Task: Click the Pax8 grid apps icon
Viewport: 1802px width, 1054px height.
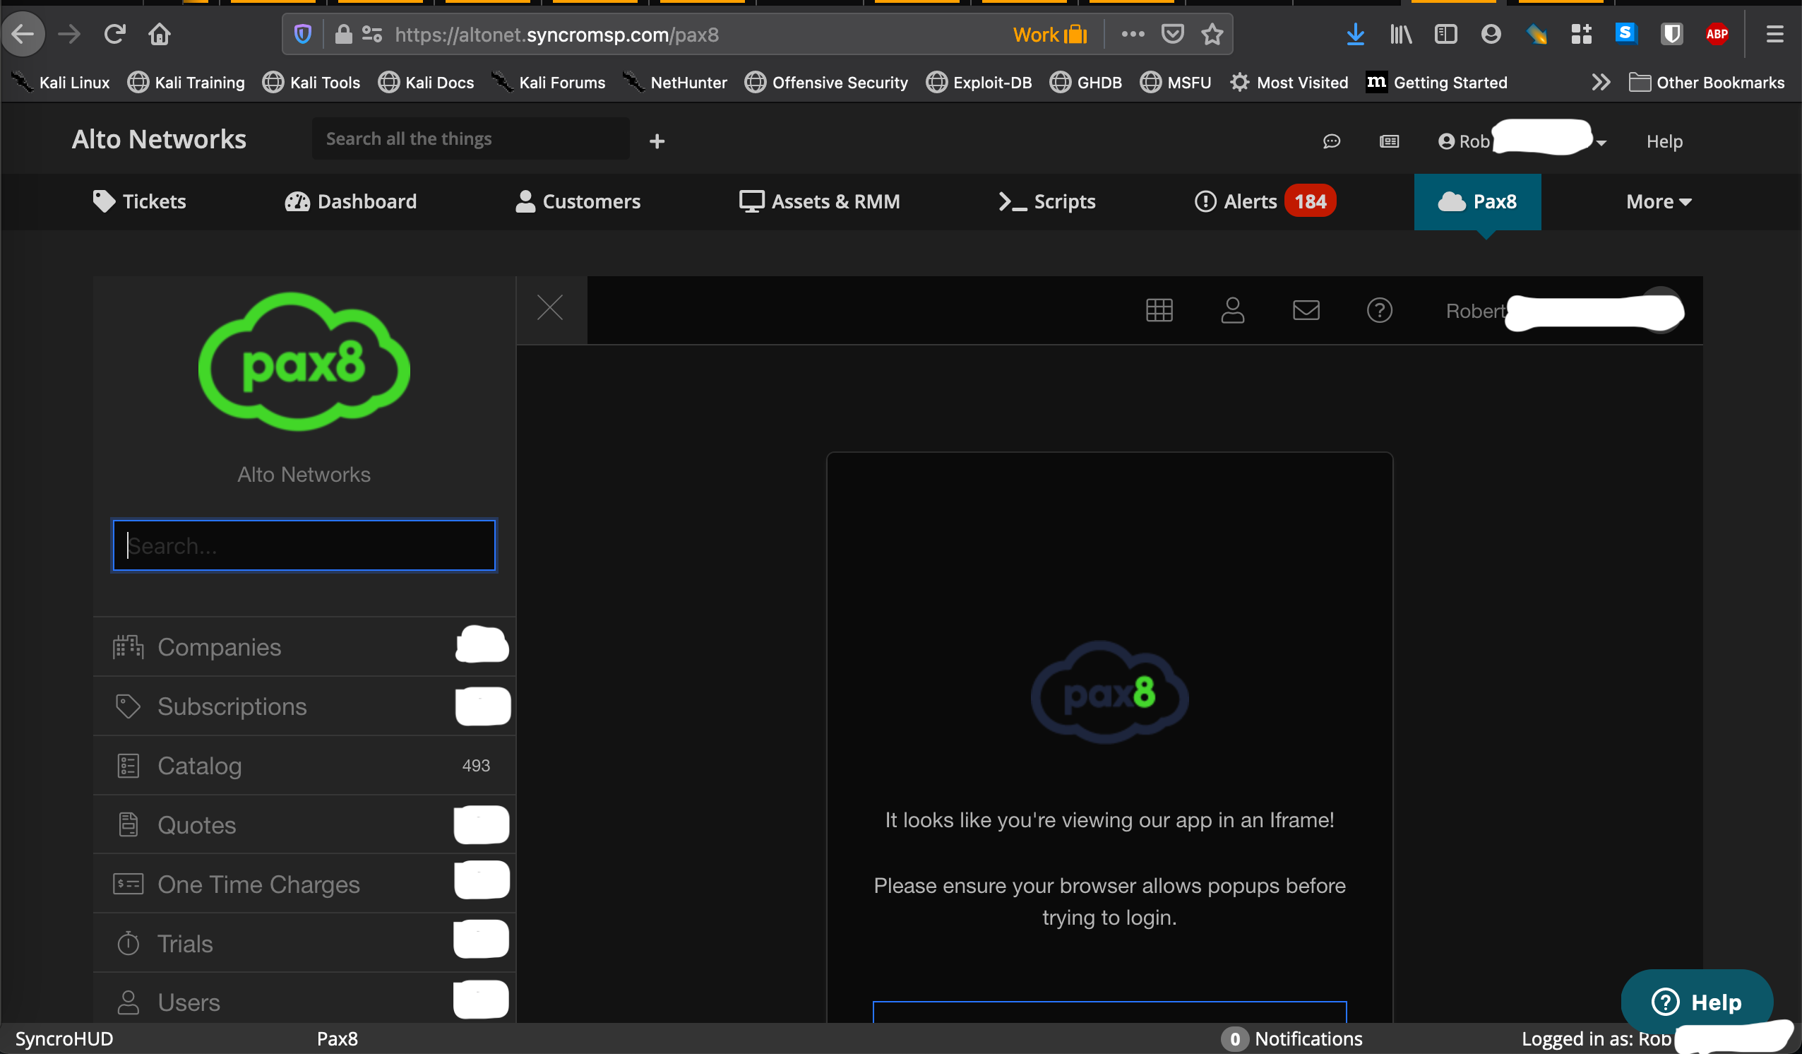Action: coord(1159,311)
